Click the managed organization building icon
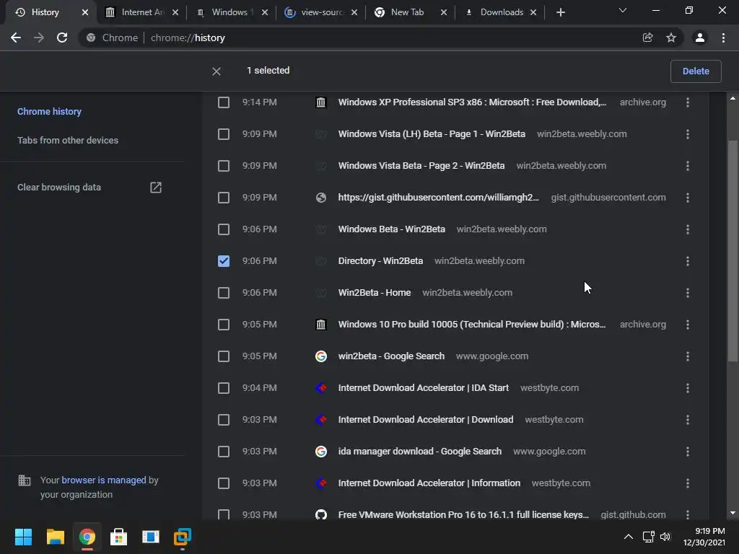 [x=24, y=480]
